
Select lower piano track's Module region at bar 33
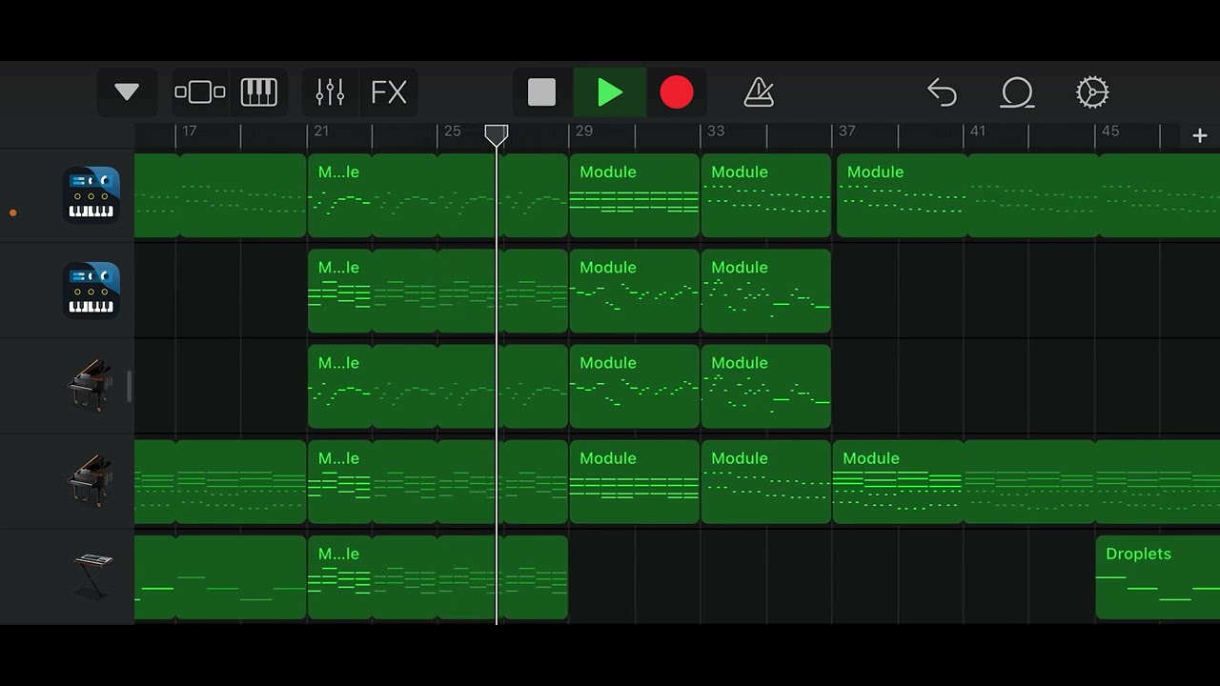766,481
